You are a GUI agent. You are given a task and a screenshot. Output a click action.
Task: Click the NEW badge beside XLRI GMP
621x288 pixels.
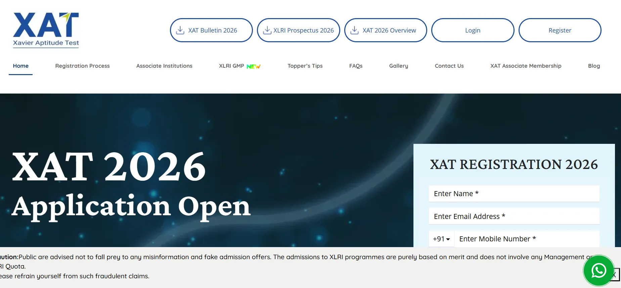pyautogui.click(x=253, y=66)
